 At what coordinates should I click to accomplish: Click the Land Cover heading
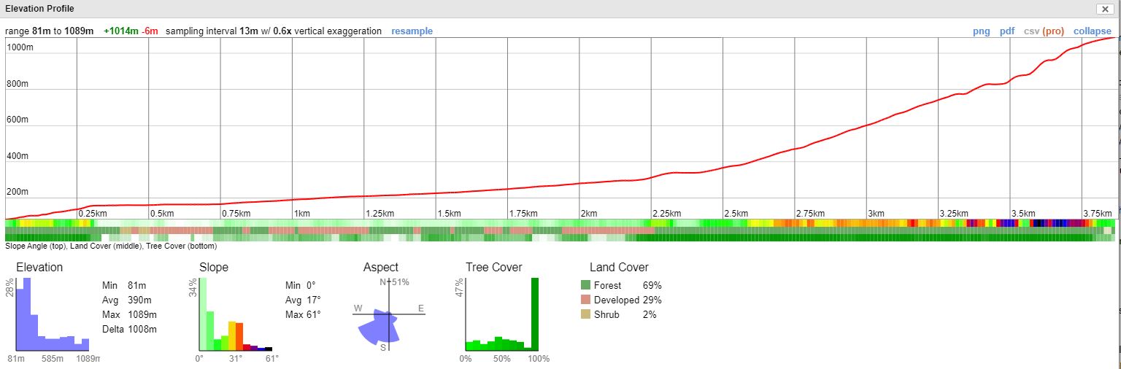point(619,268)
